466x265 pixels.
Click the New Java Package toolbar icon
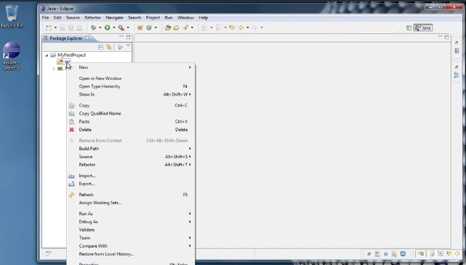[x=140, y=28]
